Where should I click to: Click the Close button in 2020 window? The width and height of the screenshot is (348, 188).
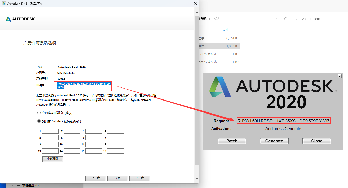317,141
